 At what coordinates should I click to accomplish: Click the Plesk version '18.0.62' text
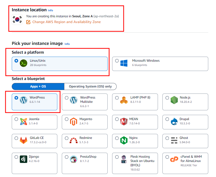[135, 169]
